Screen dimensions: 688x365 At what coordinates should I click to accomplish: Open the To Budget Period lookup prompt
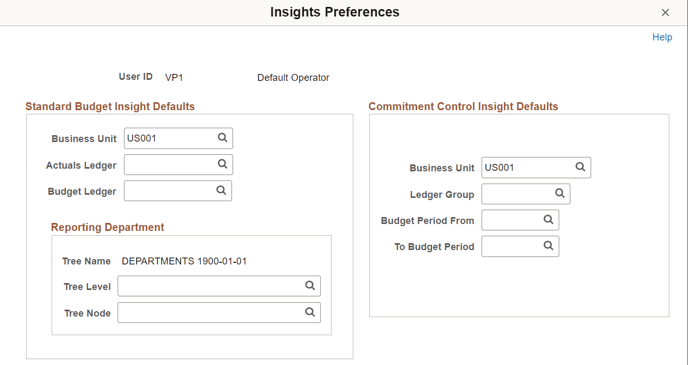tap(549, 246)
